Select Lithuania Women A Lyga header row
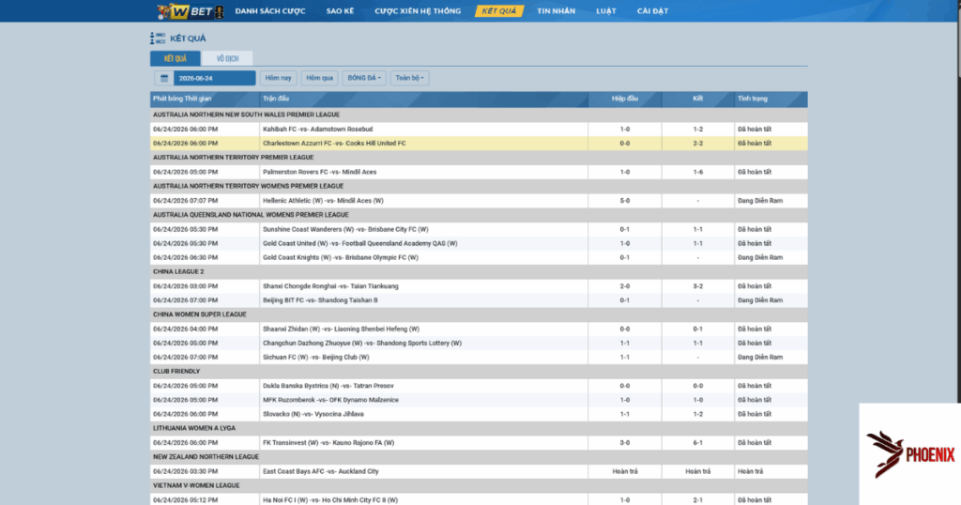This screenshot has width=961, height=505. click(479, 428)
